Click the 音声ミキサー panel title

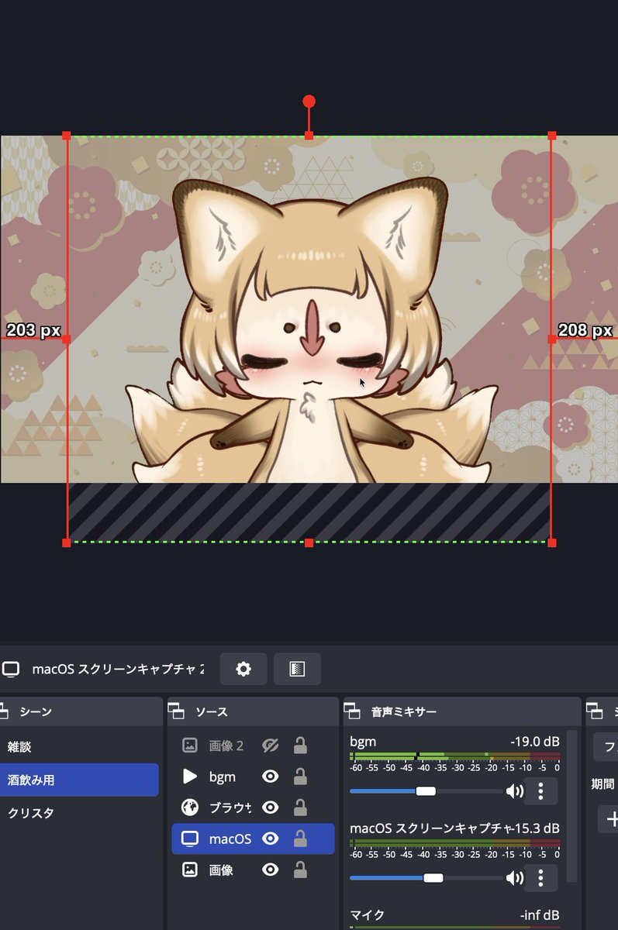click(x=403, y=711)
